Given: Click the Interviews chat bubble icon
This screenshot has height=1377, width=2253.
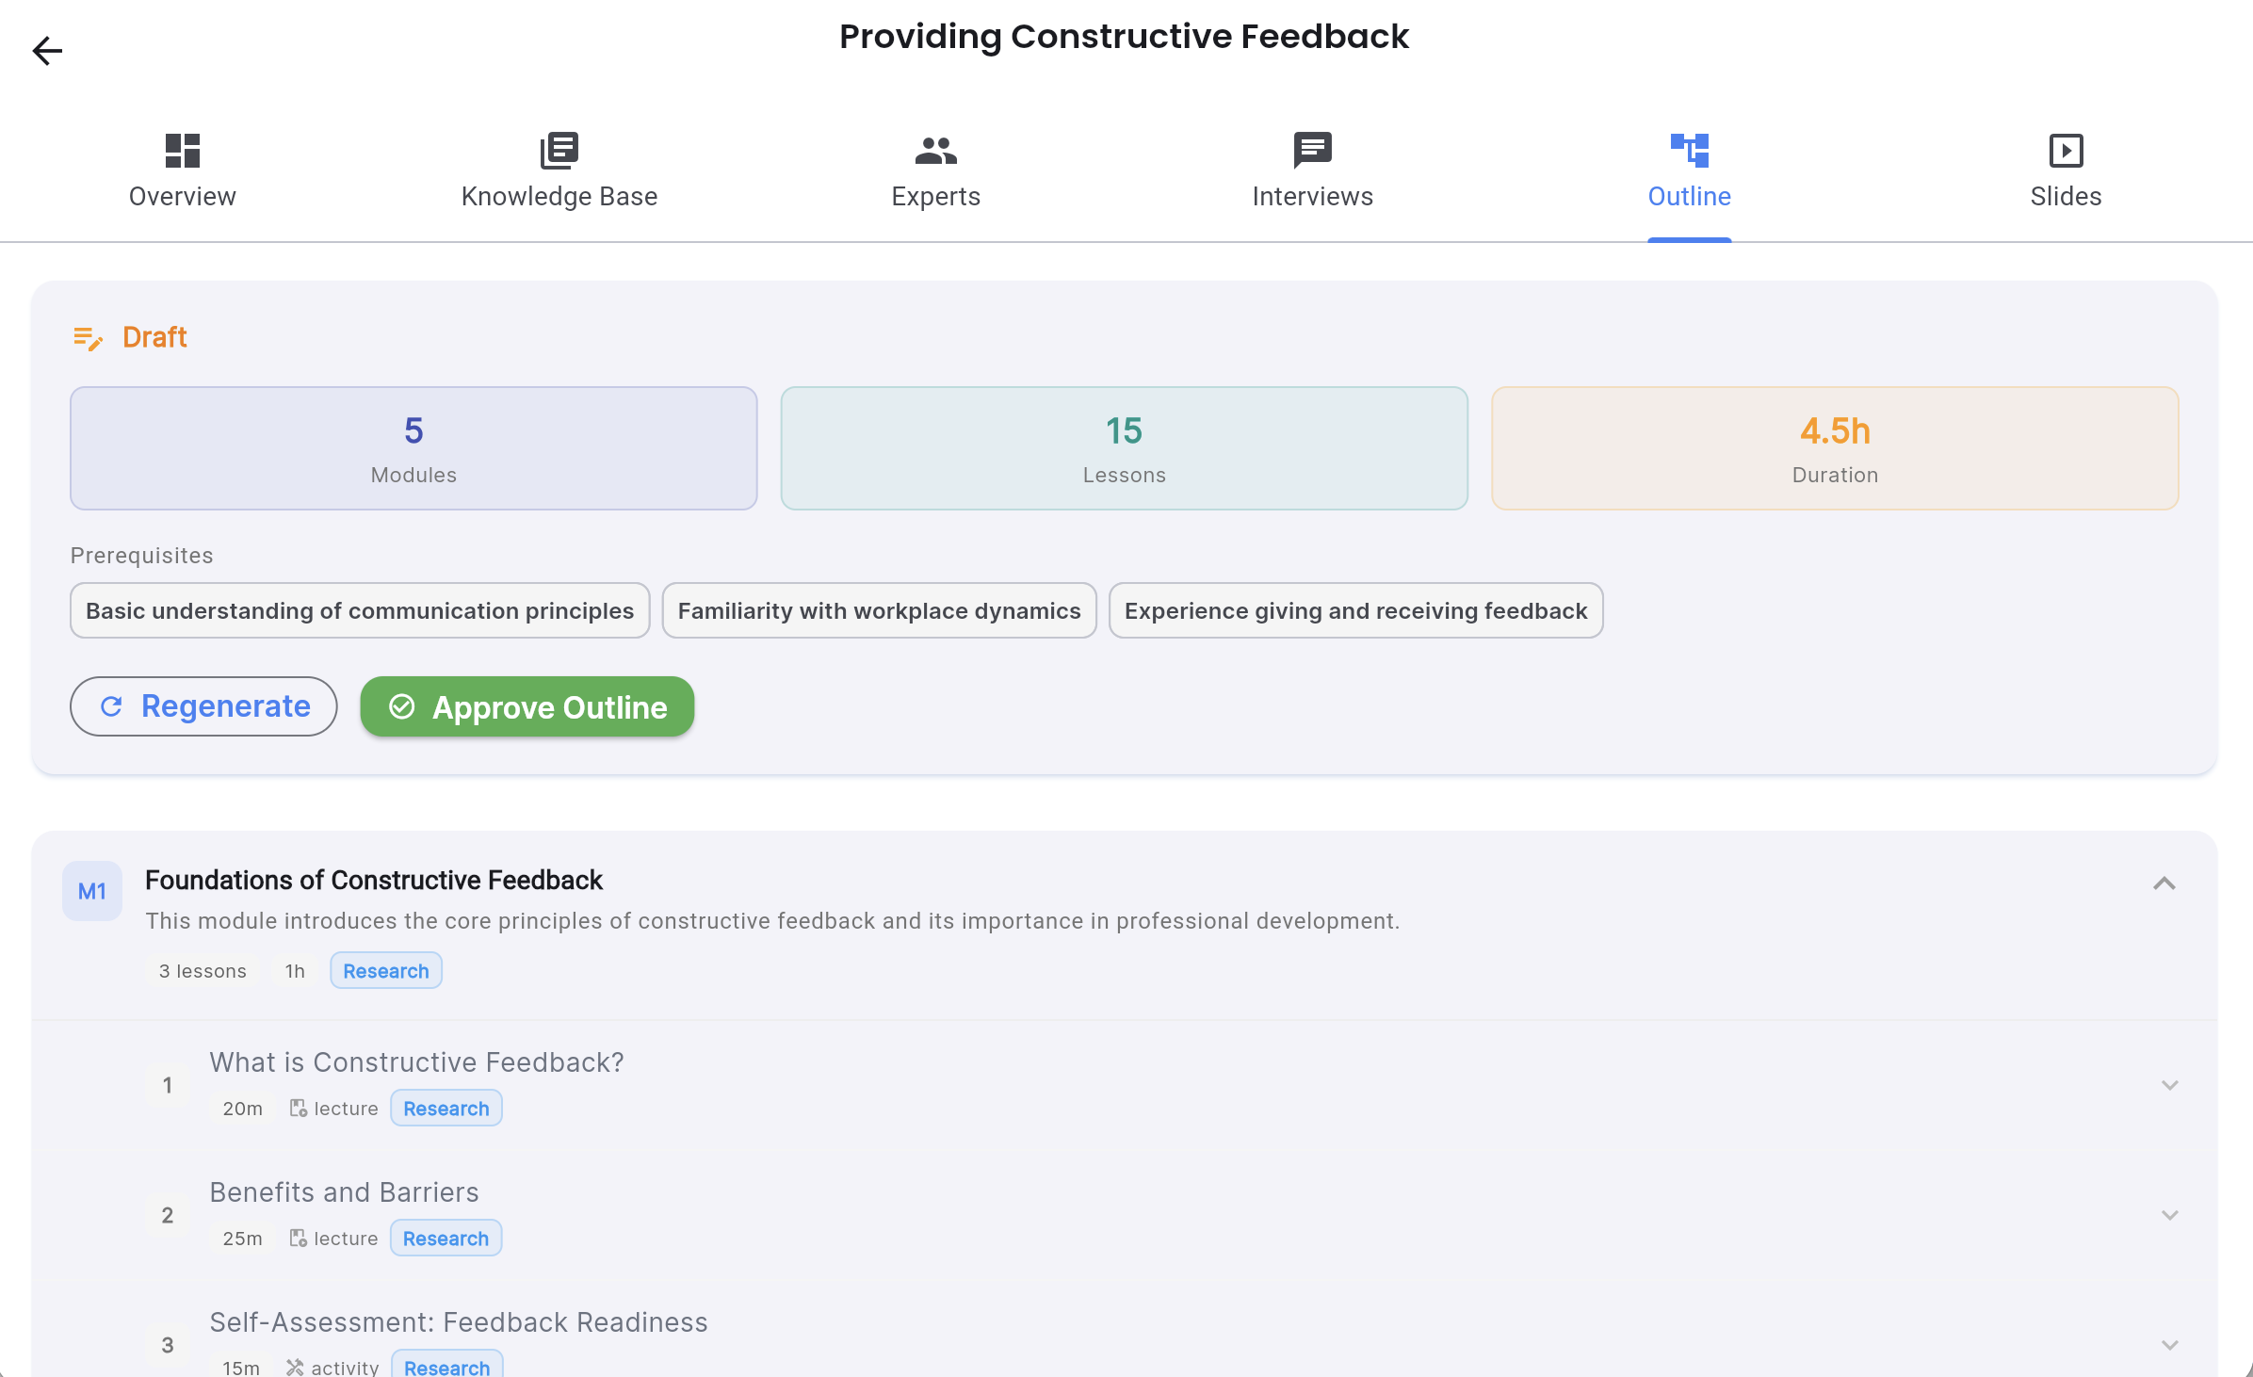Looking at the screenshot, I should 1312,152.
